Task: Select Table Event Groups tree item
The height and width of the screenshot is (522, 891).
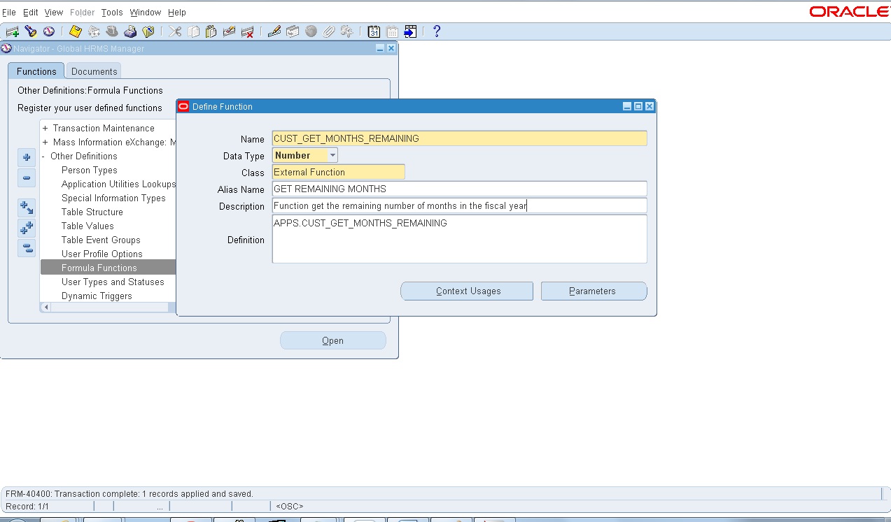Action: coord(101,240)
